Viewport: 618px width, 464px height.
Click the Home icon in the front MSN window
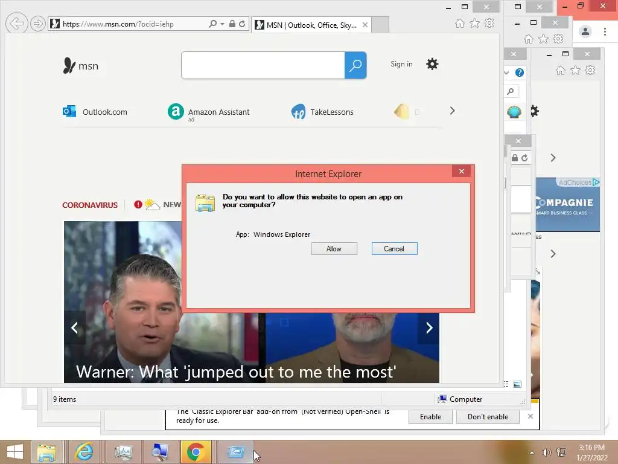click(459, 24)
